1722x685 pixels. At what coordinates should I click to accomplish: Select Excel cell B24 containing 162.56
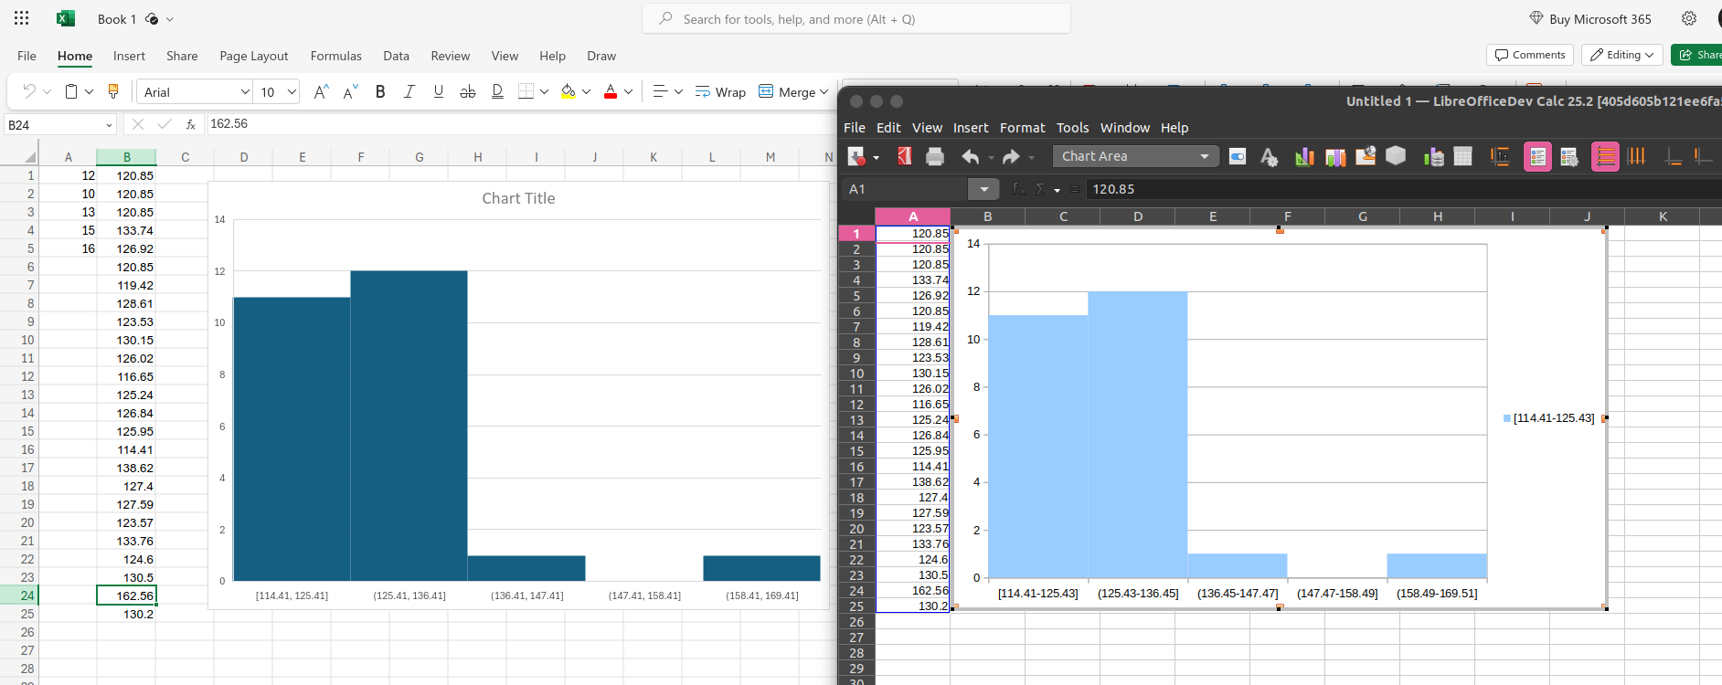click(x=126, y=595)
